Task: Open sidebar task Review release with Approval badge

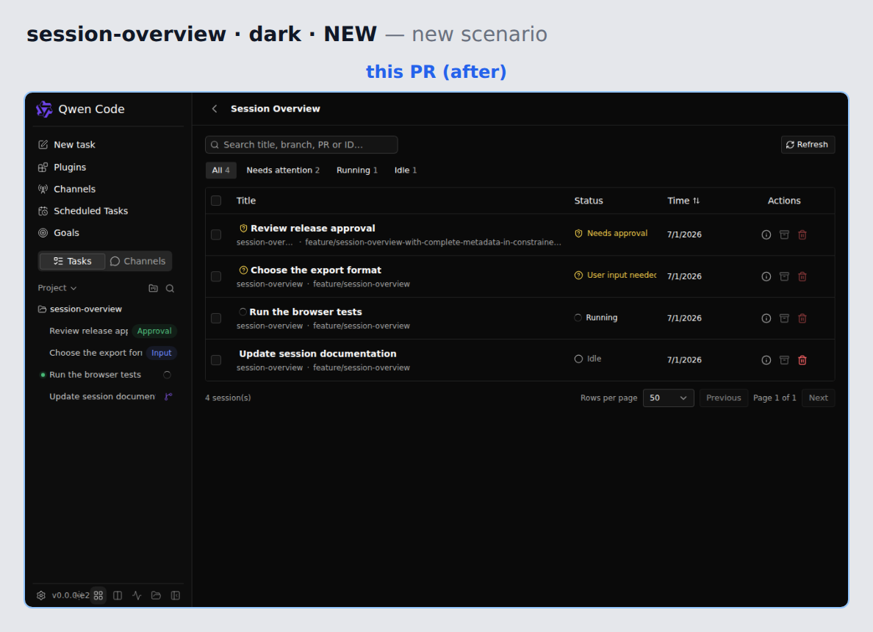Action: click(109, 331)
